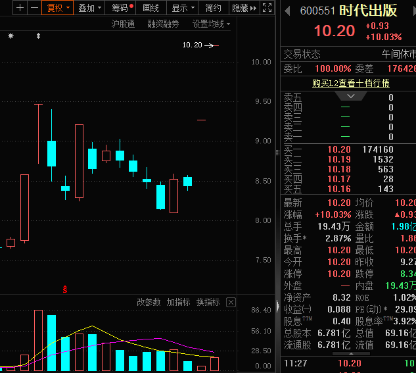The width and height of the screenshot is (416, 373).
Task: Click 换手 value 2.87%
Action: (x=338, y=238)
